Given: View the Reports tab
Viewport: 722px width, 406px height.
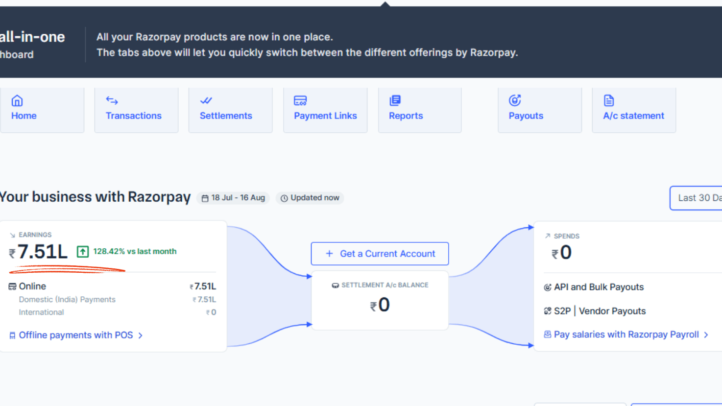Looking at the screenshot, I should coord(420,110).
